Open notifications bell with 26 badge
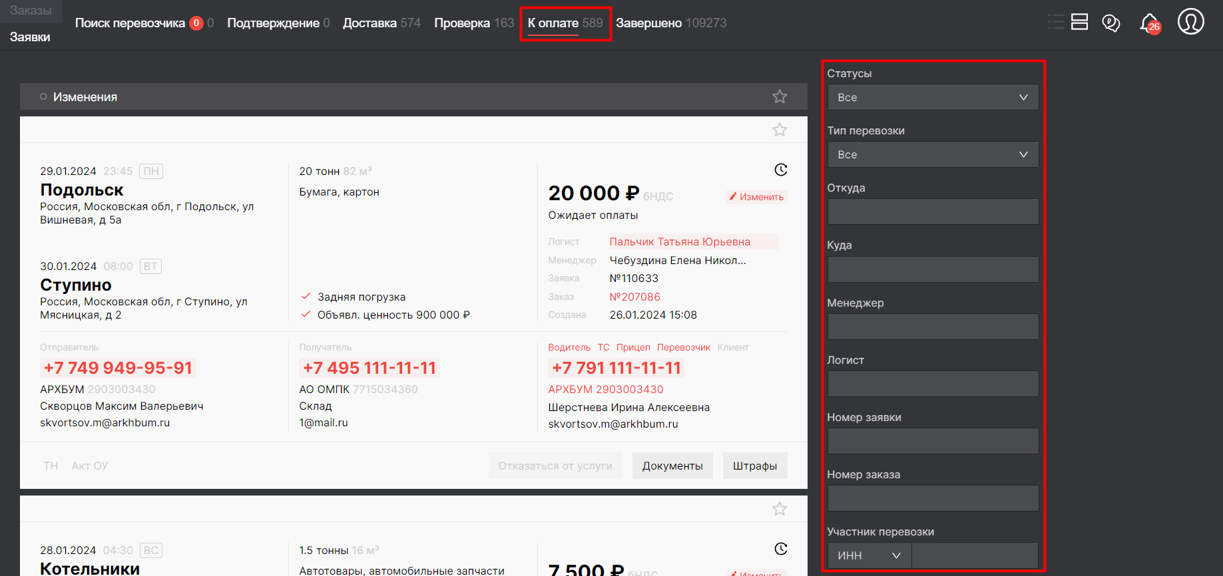The width and height of the screenshot is (1223, 576). click(x=1150, y=24)
